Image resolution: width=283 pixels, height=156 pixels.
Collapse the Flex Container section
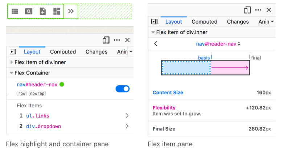coord(12,73)
